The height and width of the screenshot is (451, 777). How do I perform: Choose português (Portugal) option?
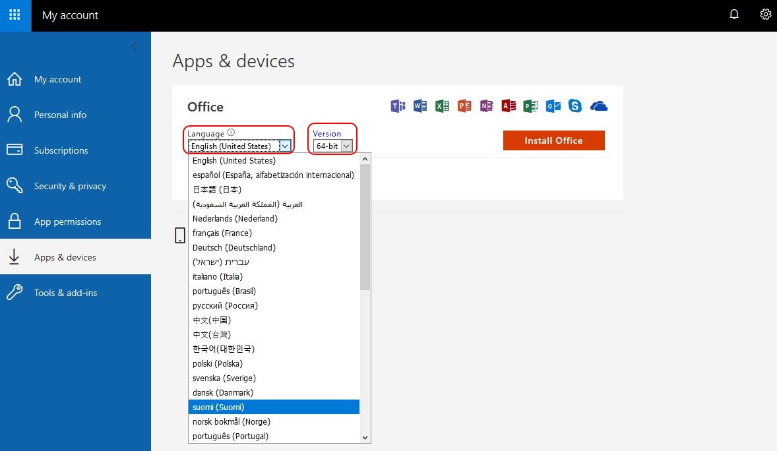[x=274, y=436]
